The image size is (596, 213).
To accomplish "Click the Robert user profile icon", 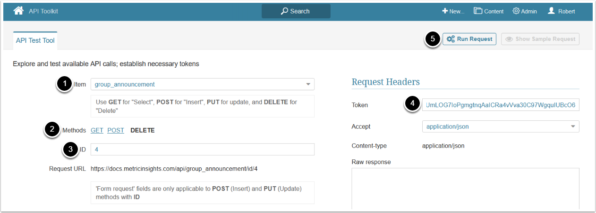I will tap(551, 11).
